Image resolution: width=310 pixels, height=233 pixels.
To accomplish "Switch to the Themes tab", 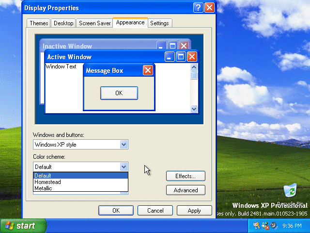I will (39, 23).
